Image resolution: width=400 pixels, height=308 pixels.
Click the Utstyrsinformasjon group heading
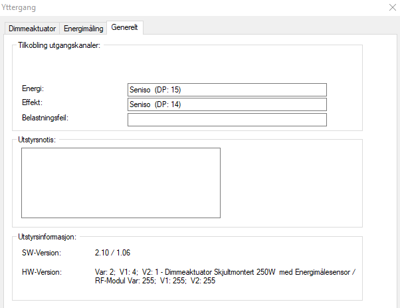(x=48, y=236)
